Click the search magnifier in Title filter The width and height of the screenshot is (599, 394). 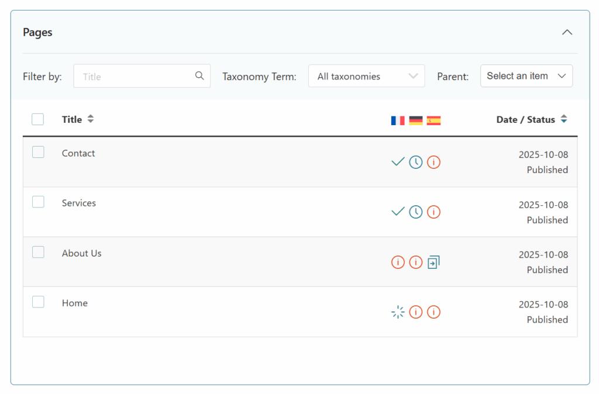pos(199,76)
